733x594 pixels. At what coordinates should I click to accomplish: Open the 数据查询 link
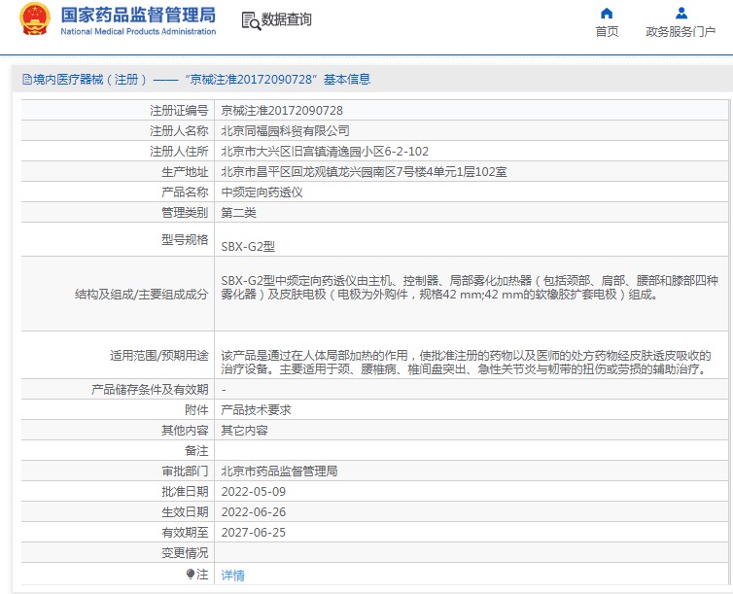286,19
